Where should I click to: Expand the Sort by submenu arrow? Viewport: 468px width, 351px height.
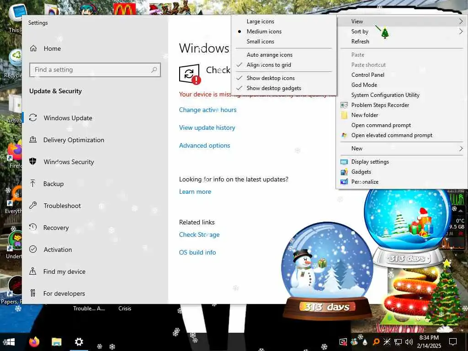pos(461,32)
